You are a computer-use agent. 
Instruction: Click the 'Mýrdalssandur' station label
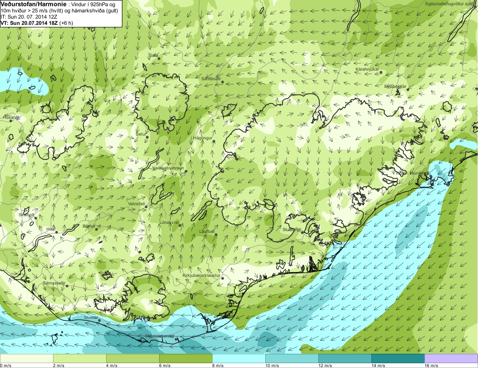click(160, 336)
